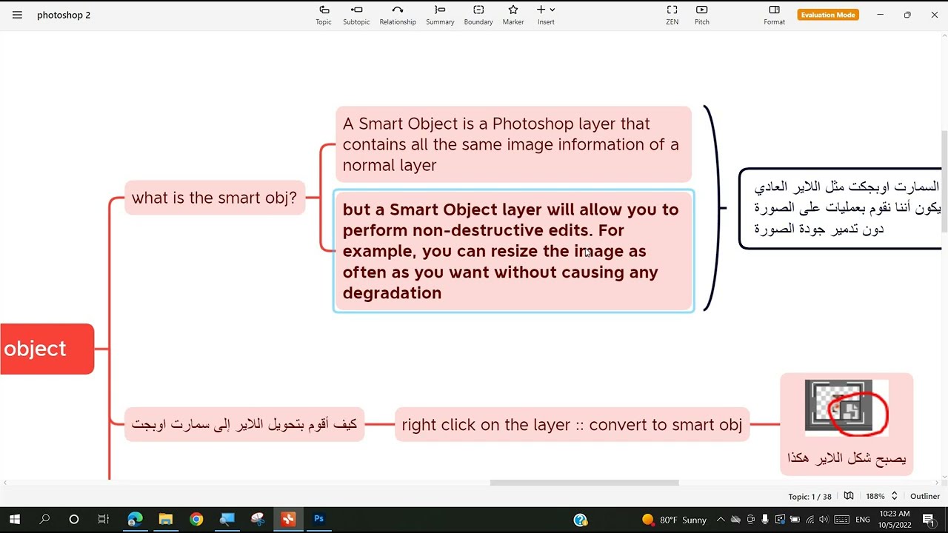Launch Microsoft Edge from the taskbar
Image resolution: width=948 pixels, height=533 pixels.
135,519
